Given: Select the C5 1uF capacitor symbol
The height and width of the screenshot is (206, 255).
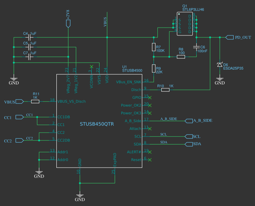Looking at the screenshot, I should [30, 47].
